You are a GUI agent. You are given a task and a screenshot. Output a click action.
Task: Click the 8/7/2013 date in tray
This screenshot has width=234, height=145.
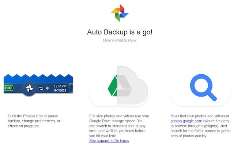coord(60,90)
